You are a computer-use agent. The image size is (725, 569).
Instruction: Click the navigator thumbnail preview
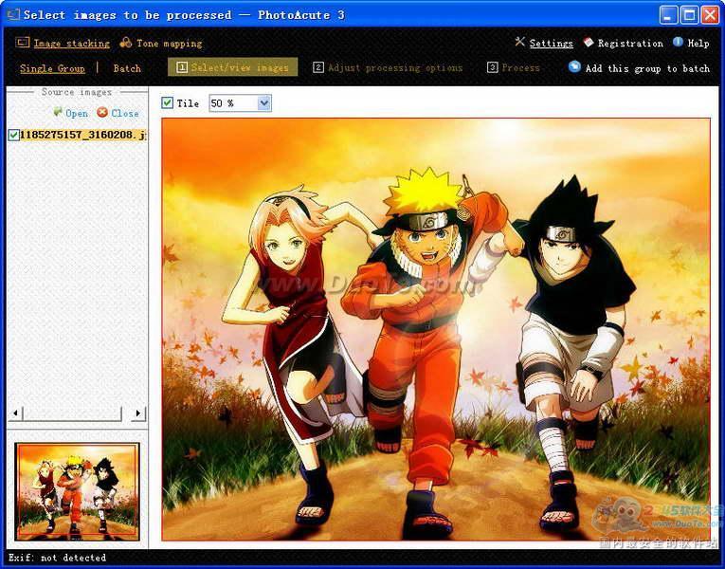point(77,491)
